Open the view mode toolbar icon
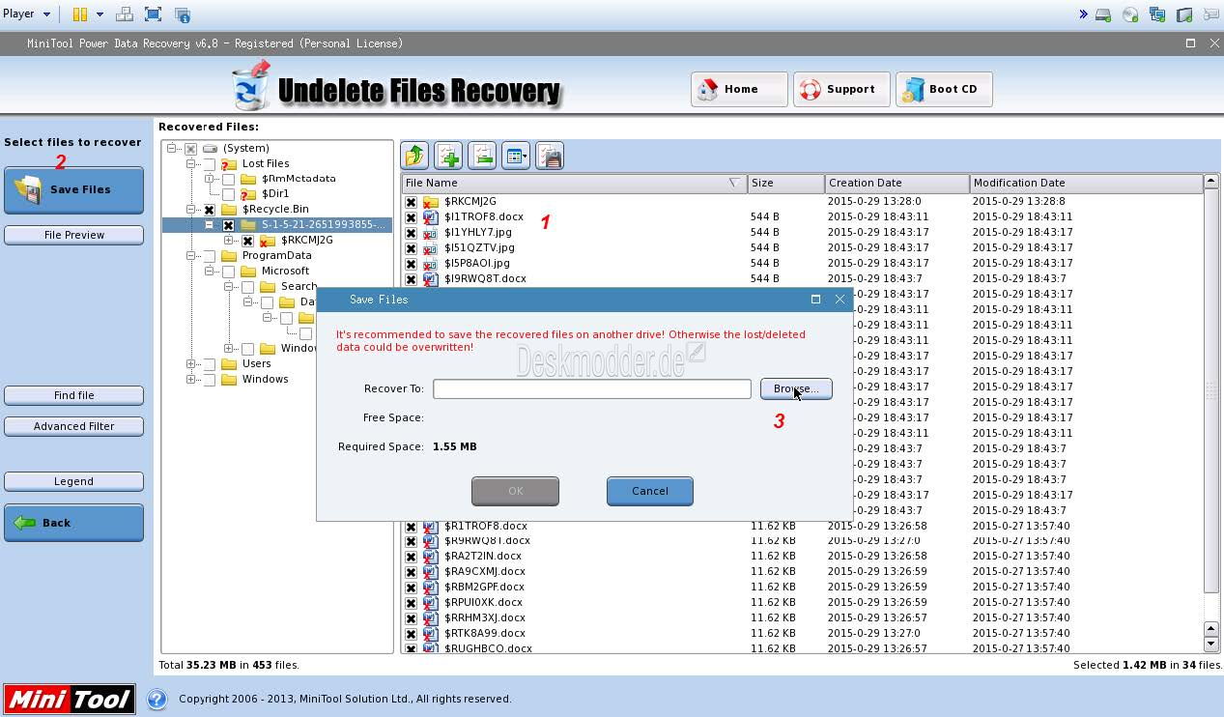This screenshot has height=717, width=1224. tap(516, 156)
